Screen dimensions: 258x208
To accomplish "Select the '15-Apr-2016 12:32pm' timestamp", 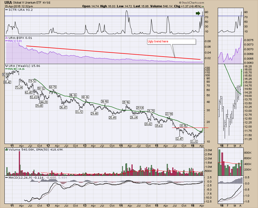I will click(x=19, y=6).
